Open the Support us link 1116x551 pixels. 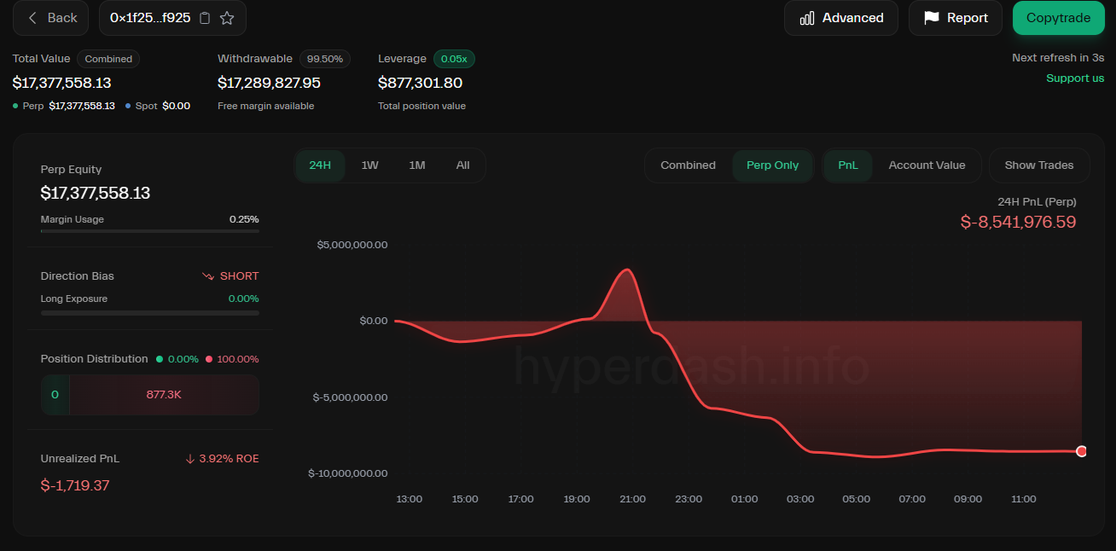click(1075, 78)
